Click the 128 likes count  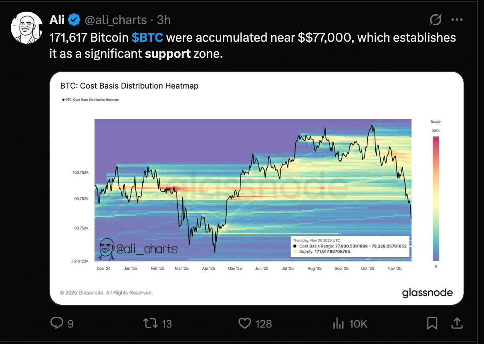(263, 324)
